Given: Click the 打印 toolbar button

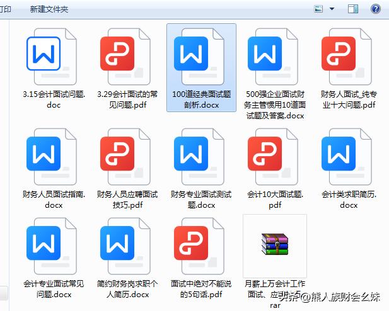Looking at the screenshot, I should (6, 9).
